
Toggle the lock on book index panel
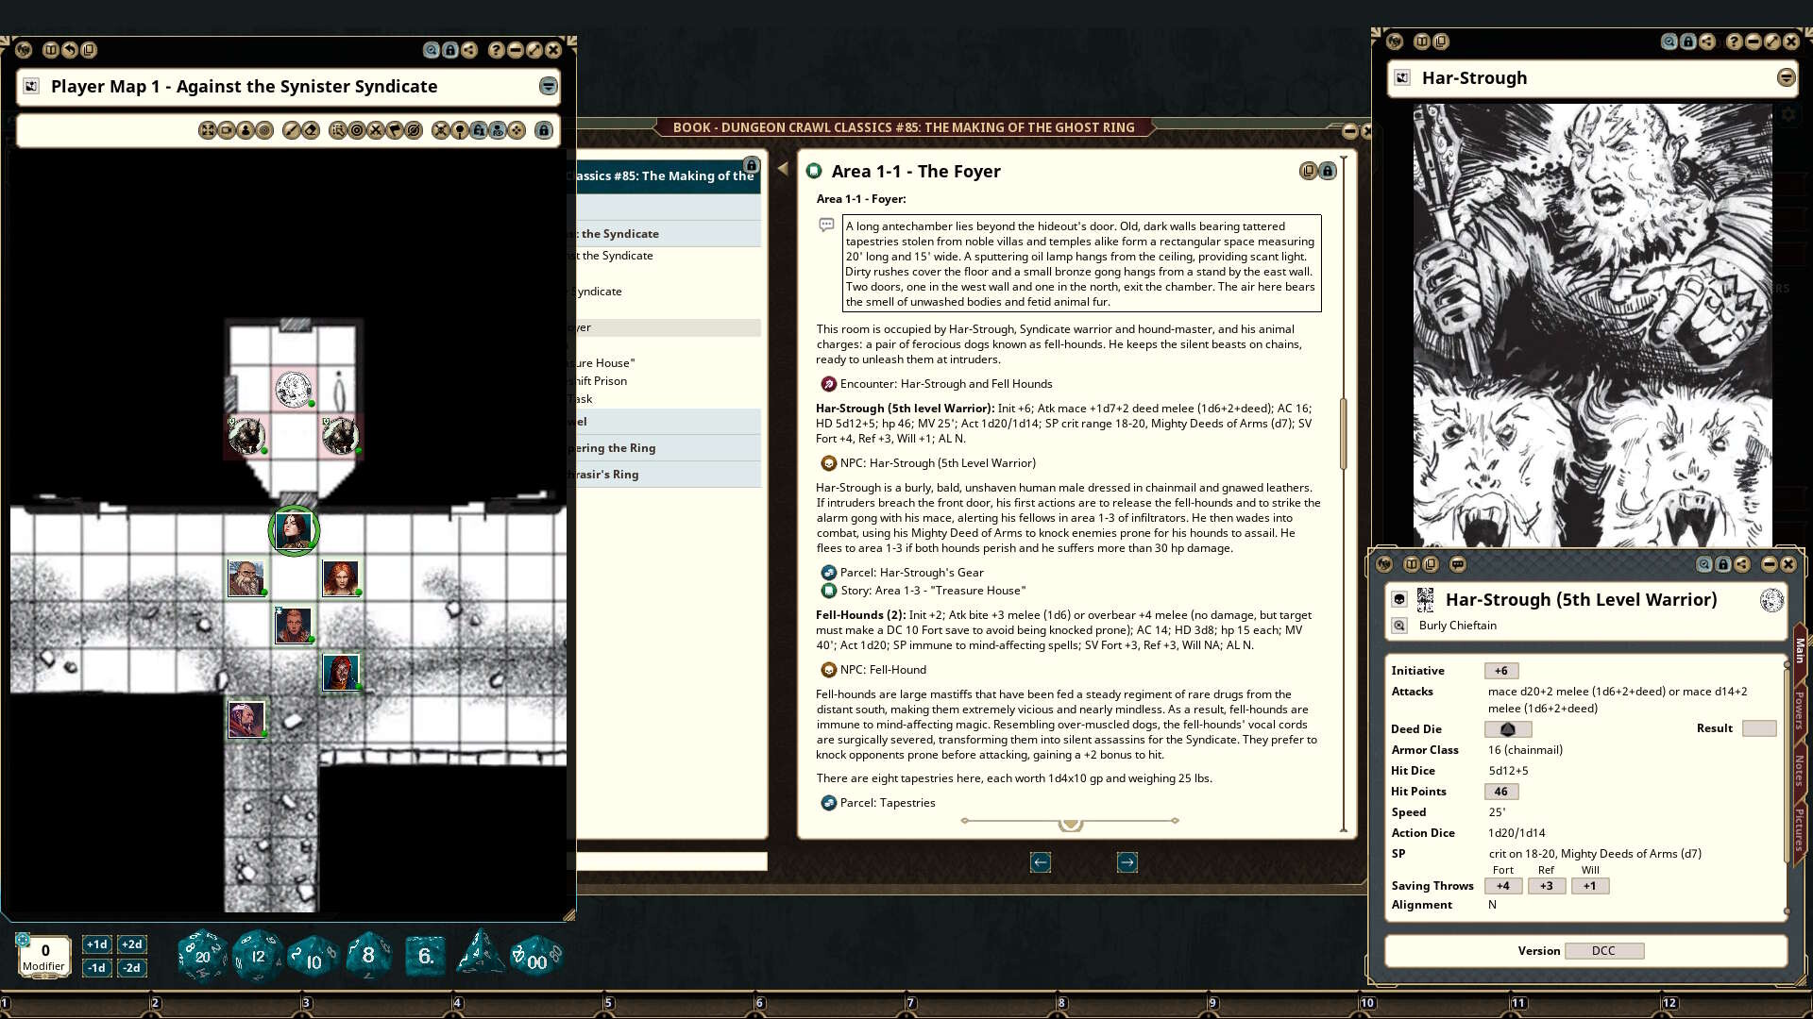coord(751,165)
